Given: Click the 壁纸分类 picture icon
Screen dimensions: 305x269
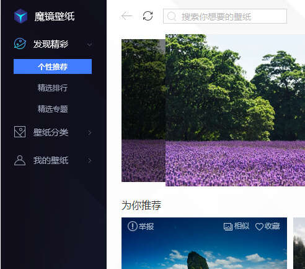Looking at the screenshot, I should [20, 132].
